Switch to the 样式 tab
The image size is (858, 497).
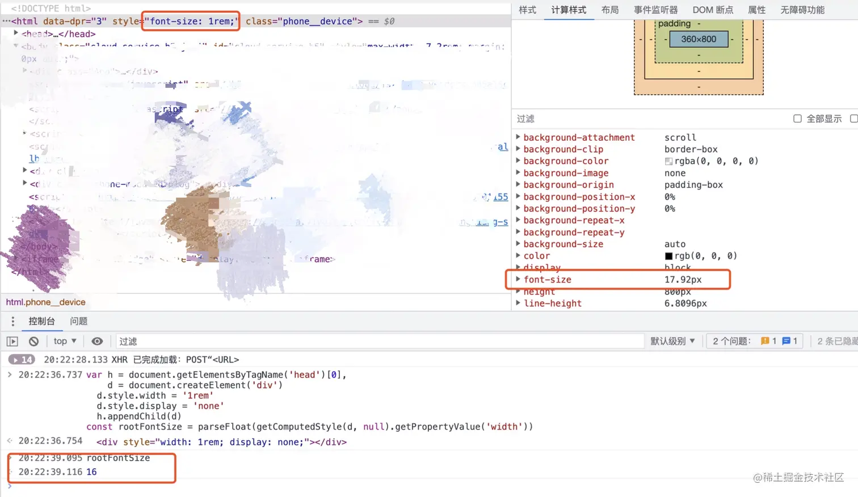tap(527, 10)
